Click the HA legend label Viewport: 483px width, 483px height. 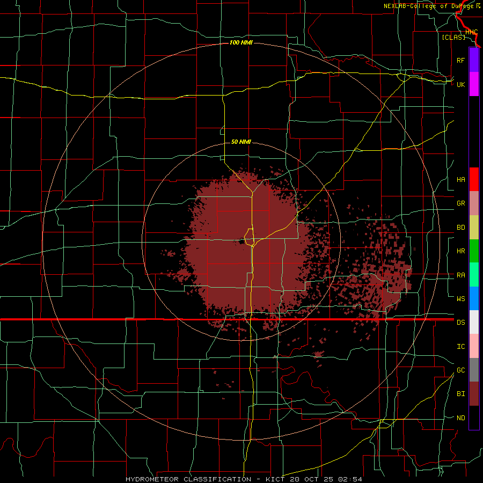point(460,179)
